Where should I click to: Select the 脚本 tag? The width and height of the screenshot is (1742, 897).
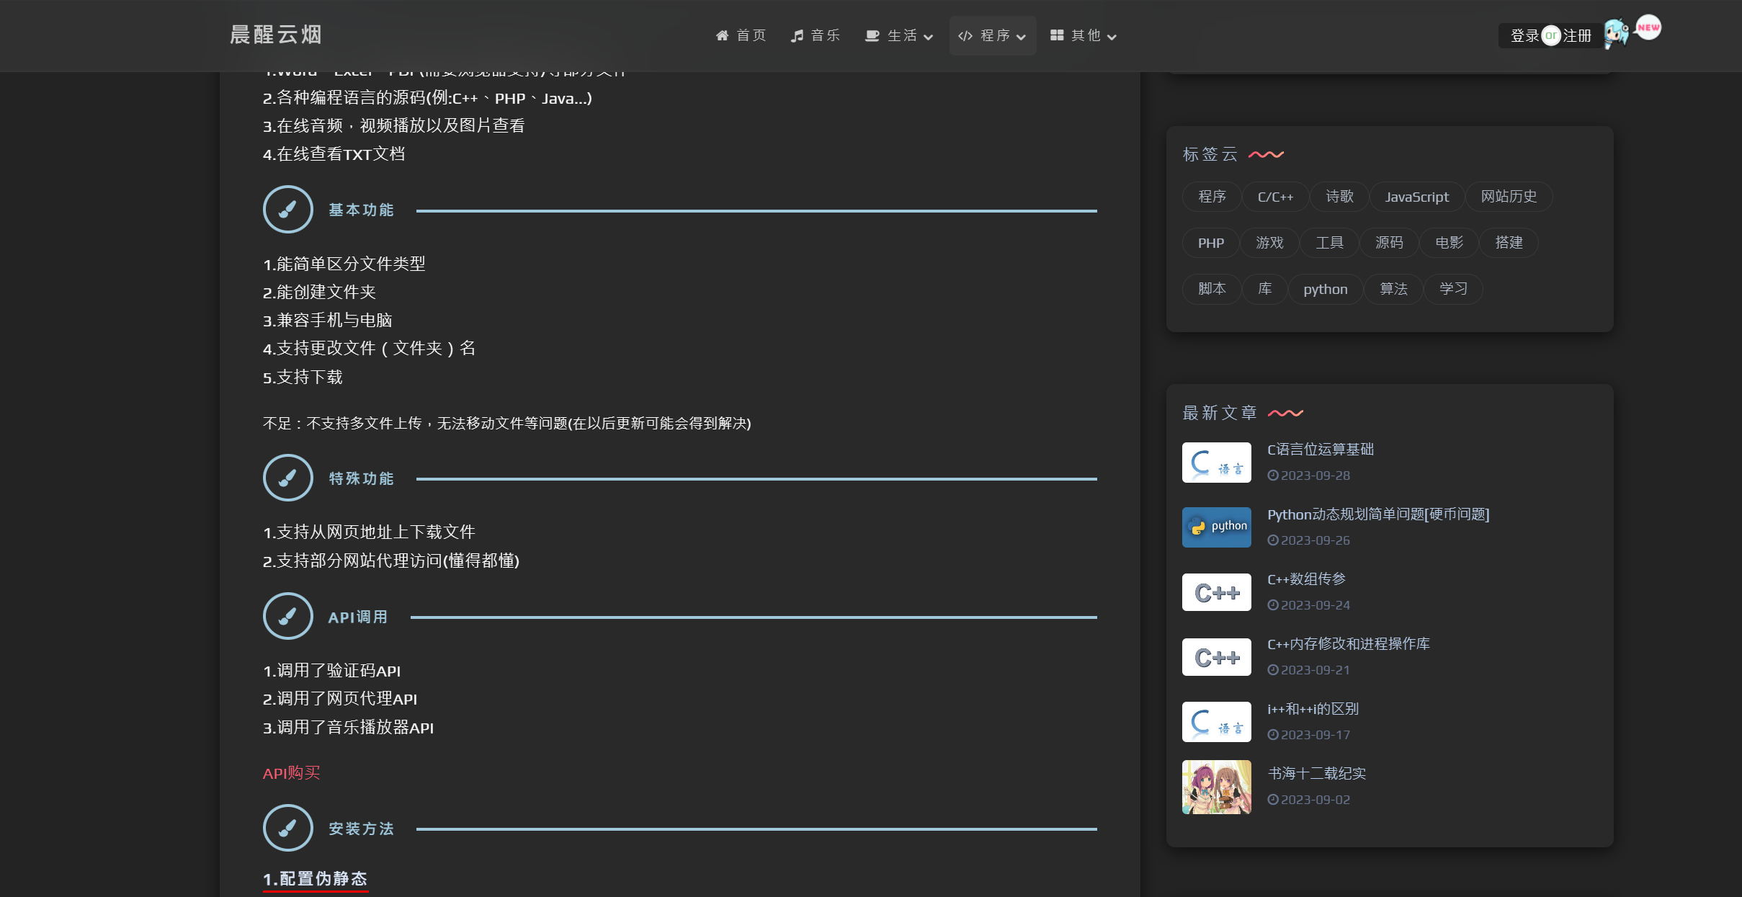1212,289
